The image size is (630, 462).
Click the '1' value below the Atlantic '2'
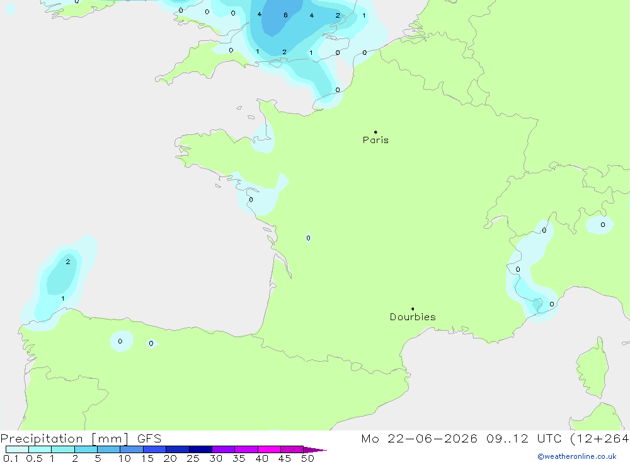click(x=62, y=298)
